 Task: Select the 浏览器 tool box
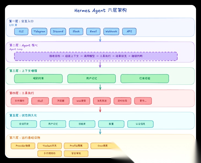coord(61,101)
